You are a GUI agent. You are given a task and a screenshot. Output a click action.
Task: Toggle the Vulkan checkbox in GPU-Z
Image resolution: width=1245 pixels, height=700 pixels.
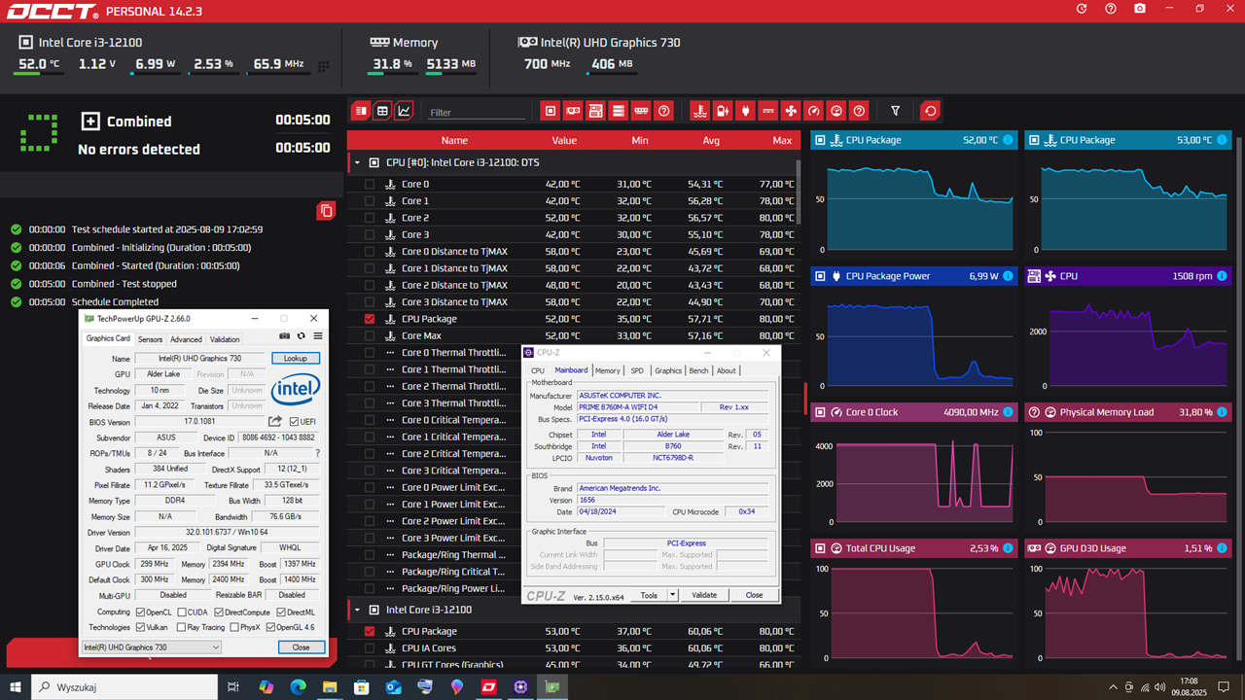click(141, 627)
